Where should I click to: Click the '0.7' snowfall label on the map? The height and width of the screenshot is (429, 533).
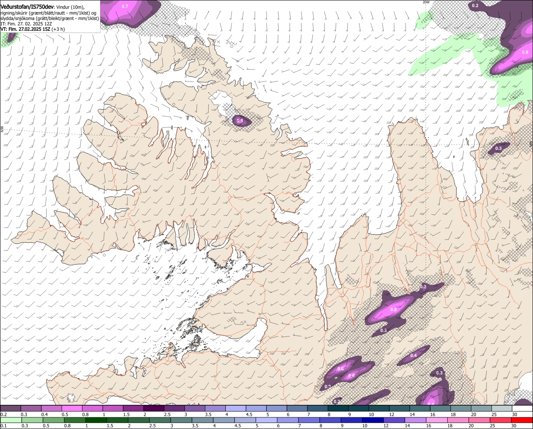pos(125,6)
